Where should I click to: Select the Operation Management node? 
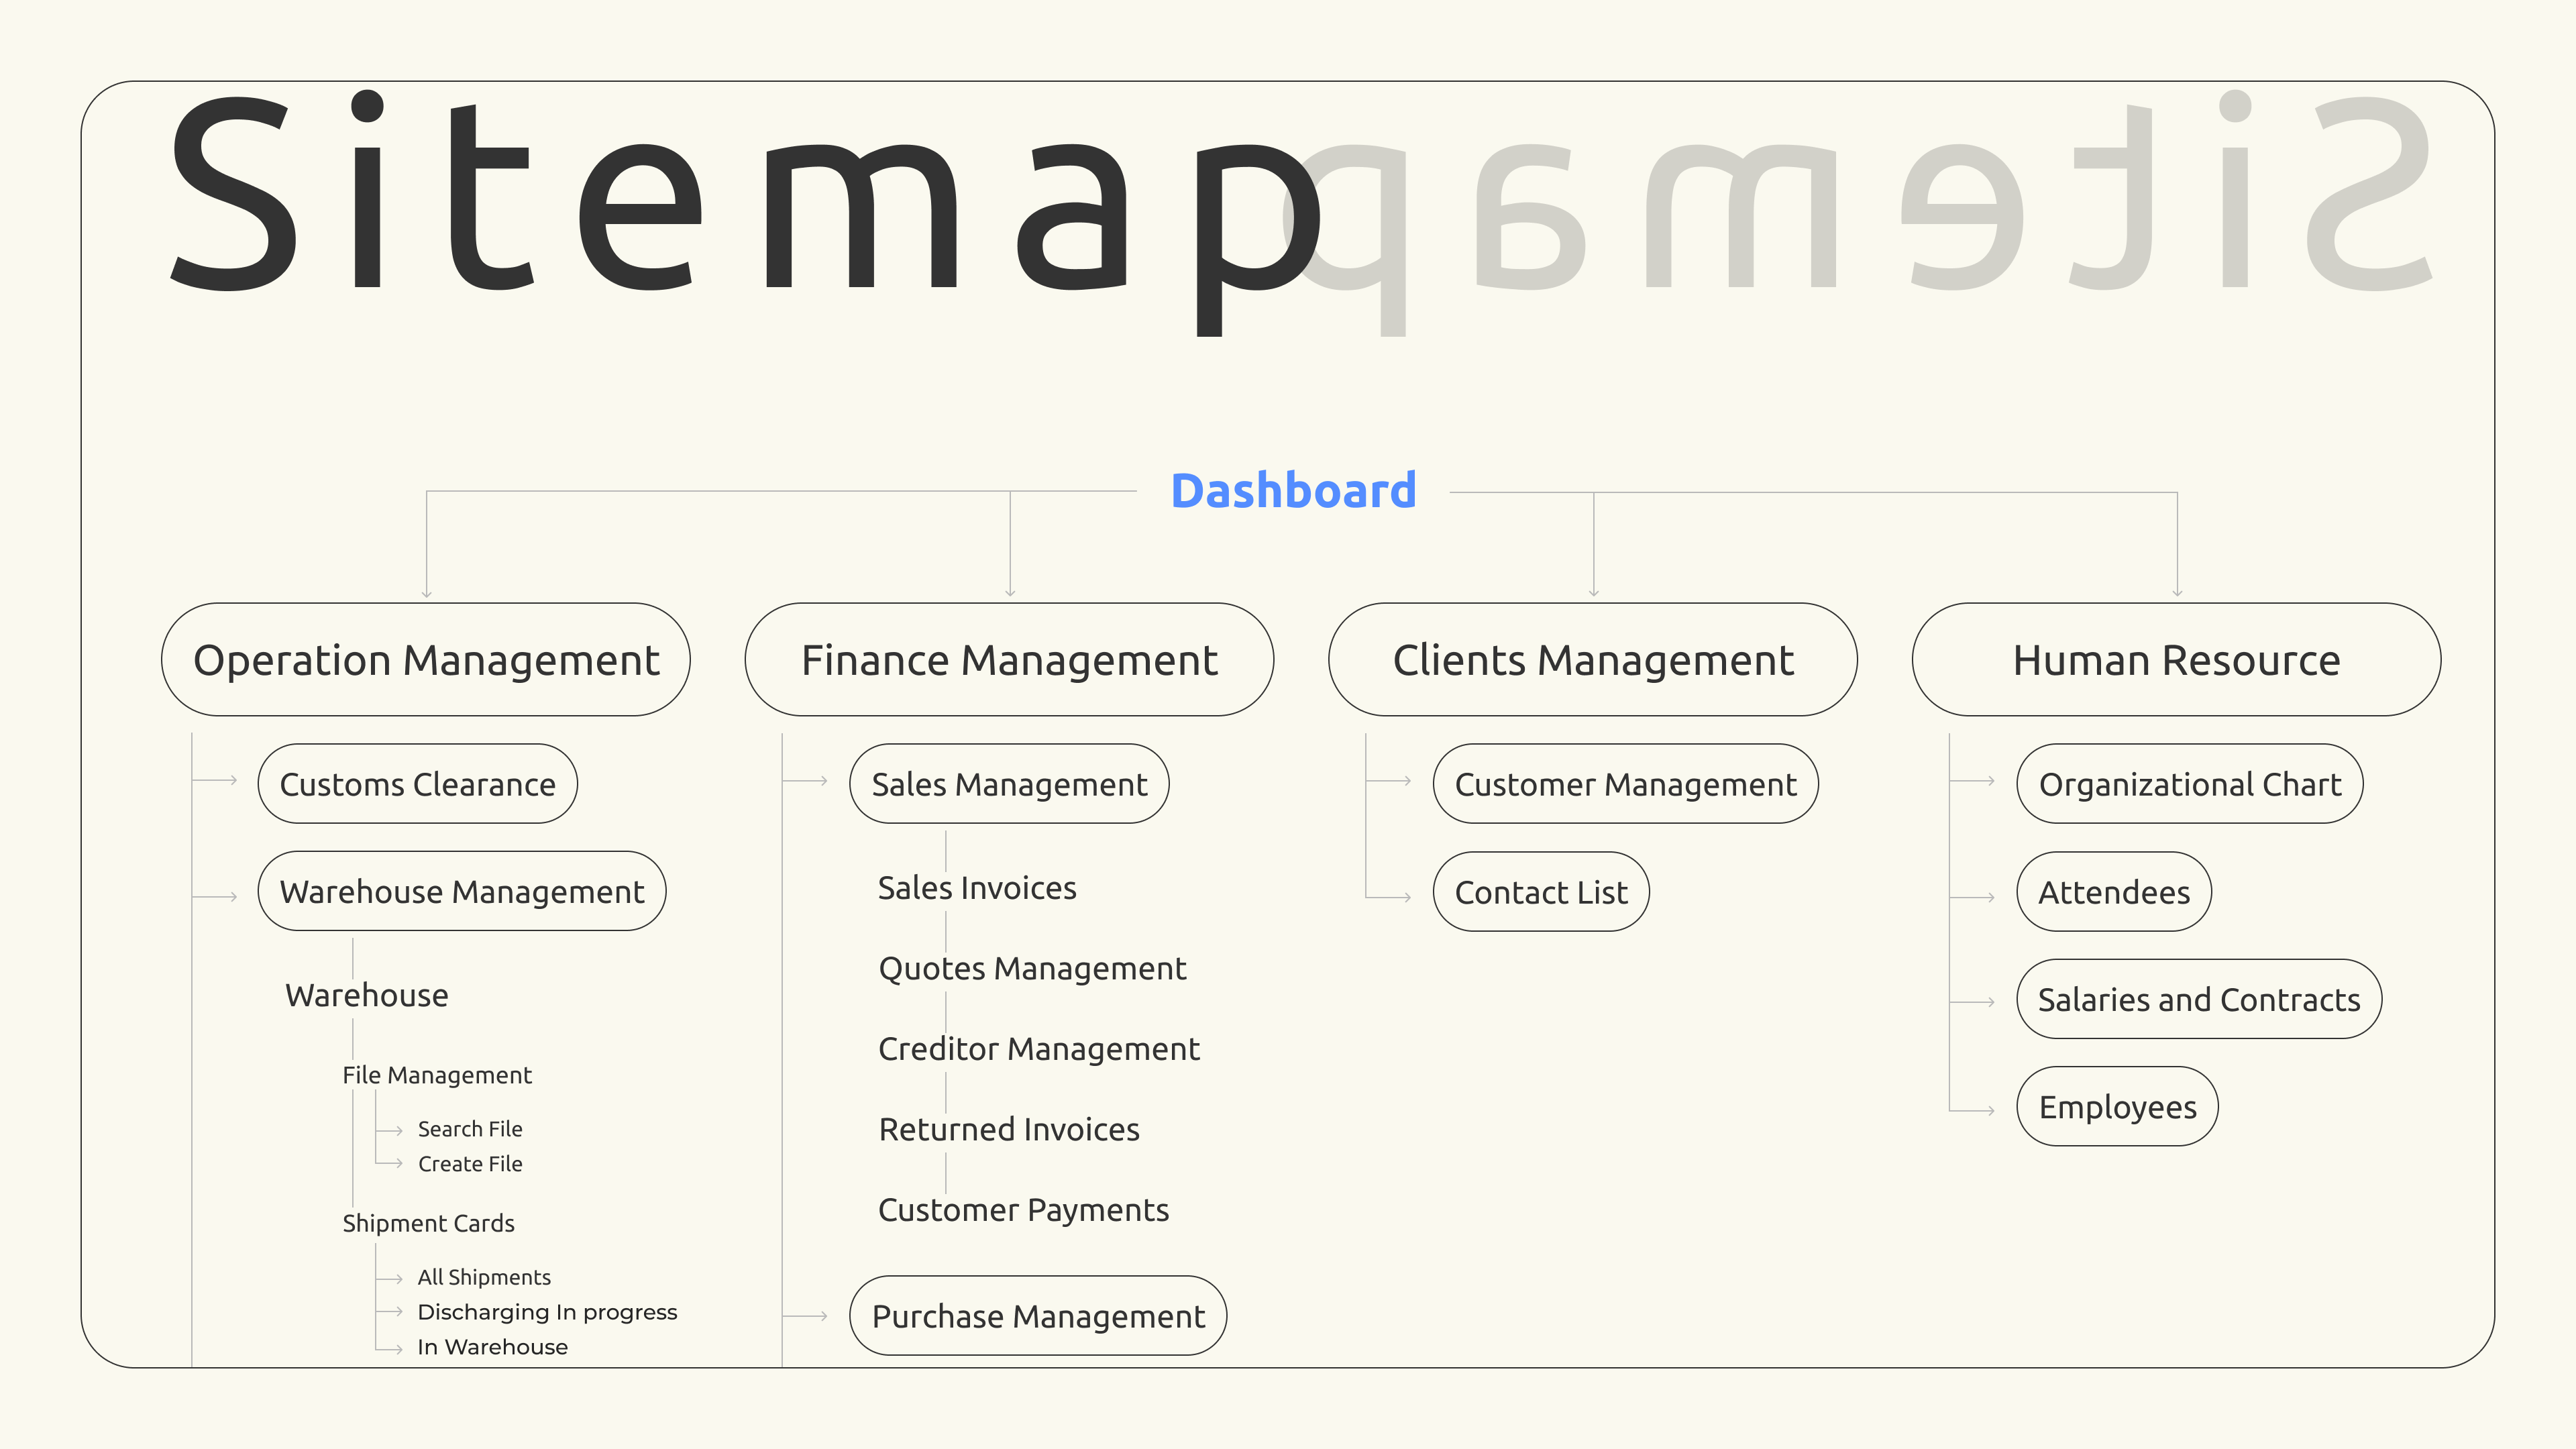[426, 660]
